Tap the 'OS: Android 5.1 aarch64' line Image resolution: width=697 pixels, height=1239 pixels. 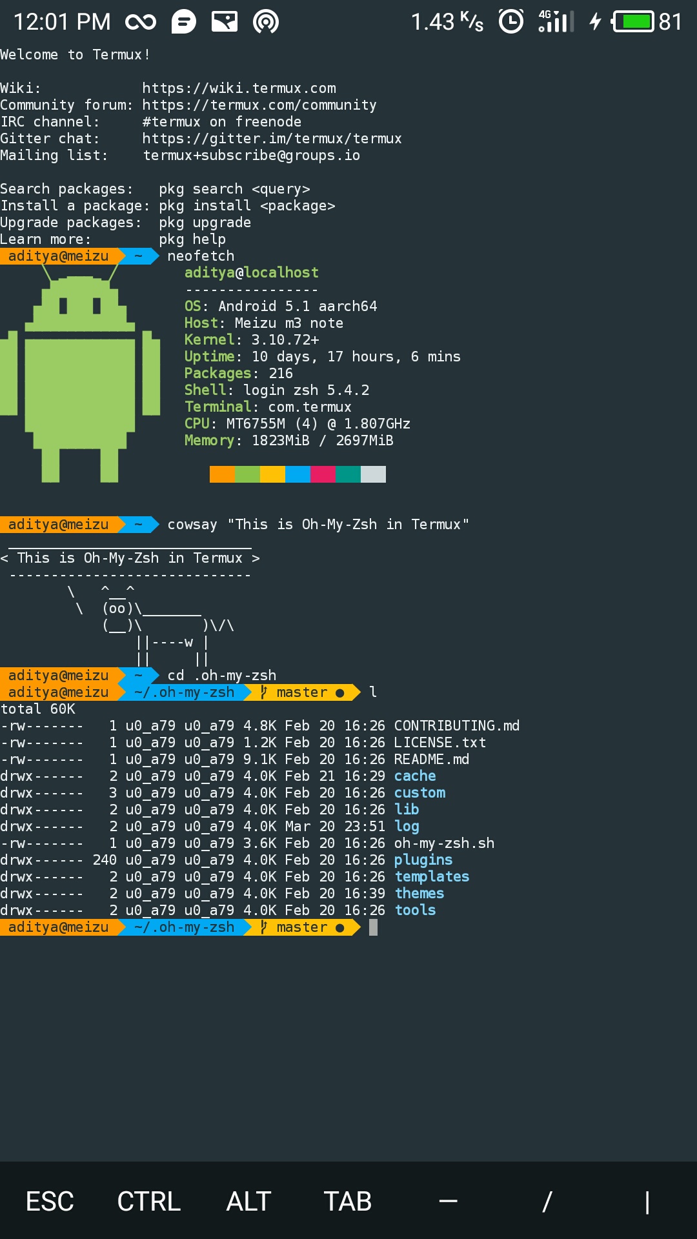point(281,307)
